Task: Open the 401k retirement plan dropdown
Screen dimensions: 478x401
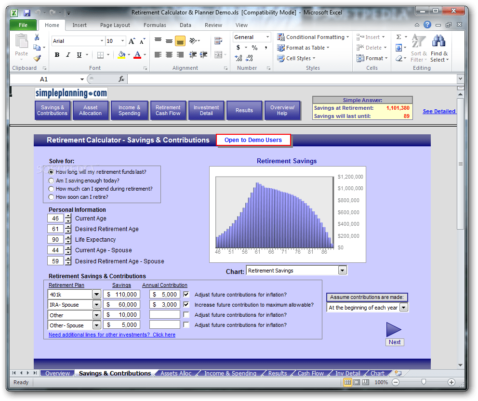Action: (96, 294)
